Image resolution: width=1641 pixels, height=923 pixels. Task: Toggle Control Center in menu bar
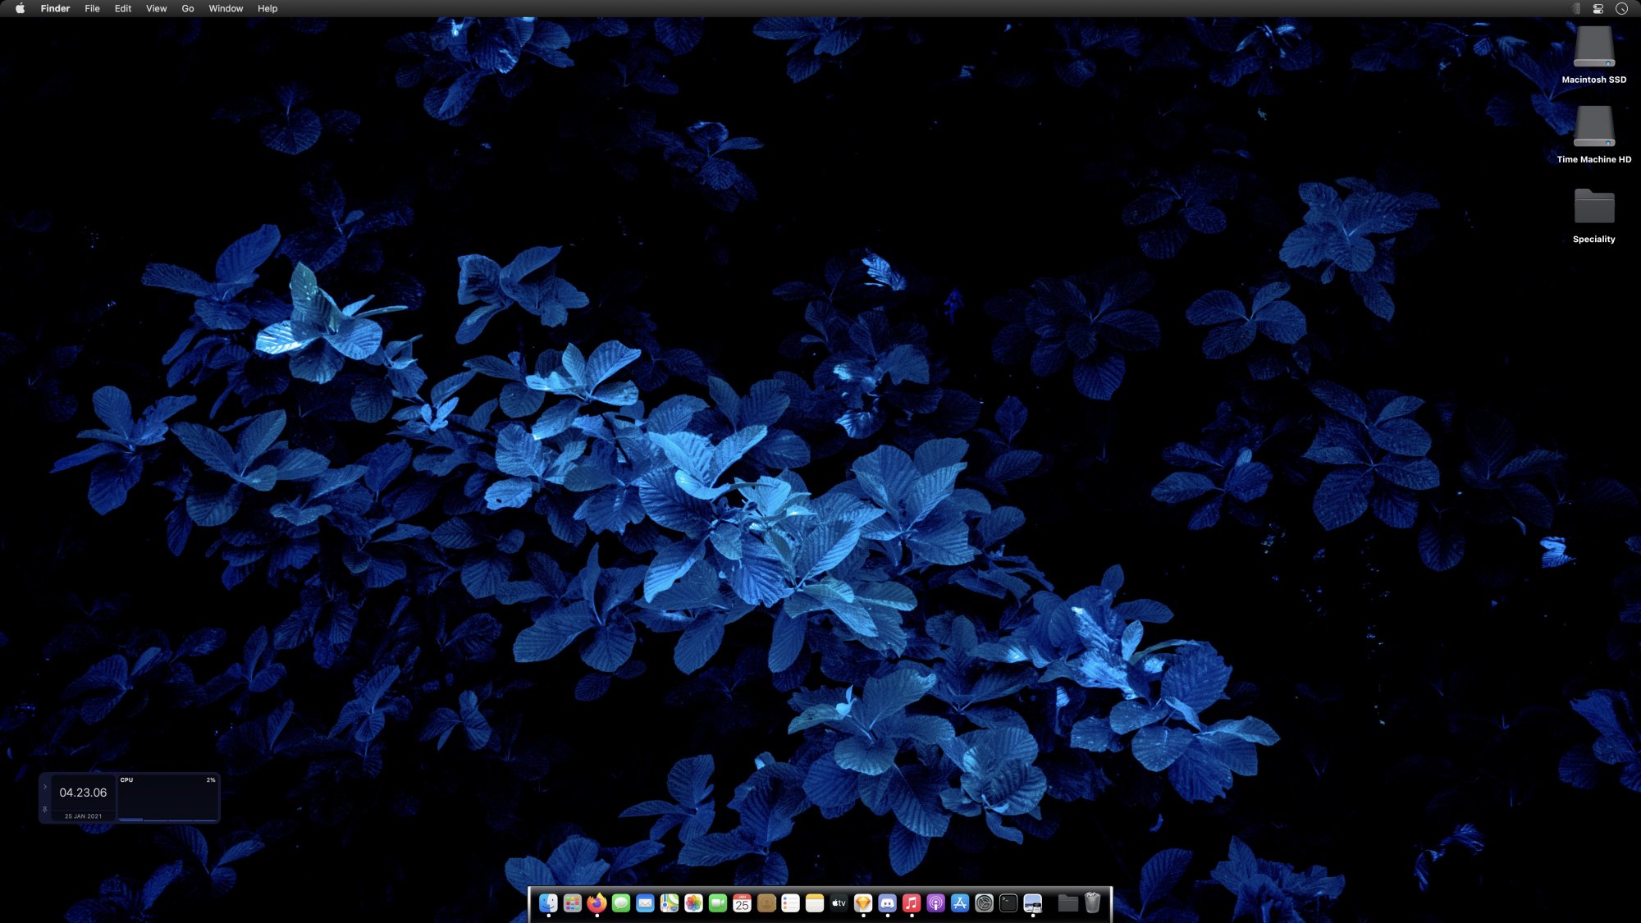pyautogui.click(x=1598, y=9)
